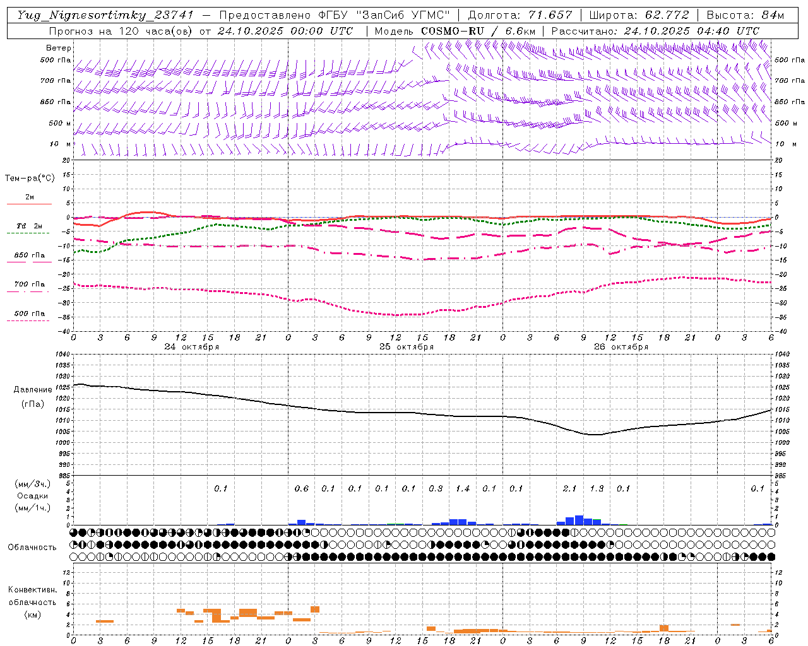Click the pink dashed line under '500 гПа' legend
The height and width of the screenshot is (646, 808).
pos(28,320)
